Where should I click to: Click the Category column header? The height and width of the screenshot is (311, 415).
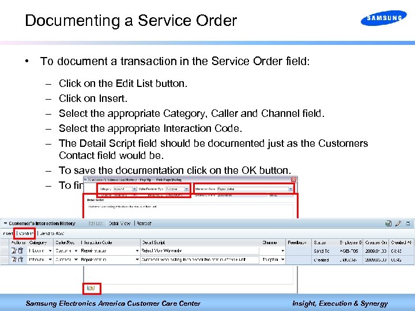coord(38,242)
